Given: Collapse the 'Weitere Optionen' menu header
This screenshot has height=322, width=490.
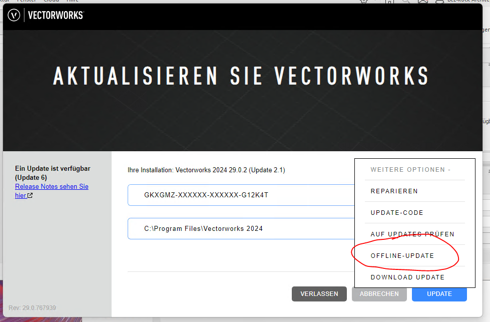Looking at the screenshot, I should click(x=410, y=170).
